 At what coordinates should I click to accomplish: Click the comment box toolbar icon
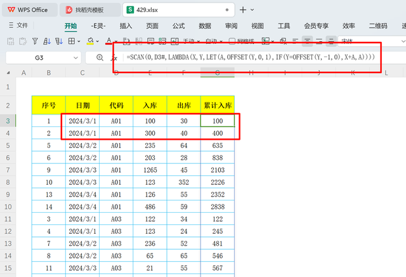point(150,41)
